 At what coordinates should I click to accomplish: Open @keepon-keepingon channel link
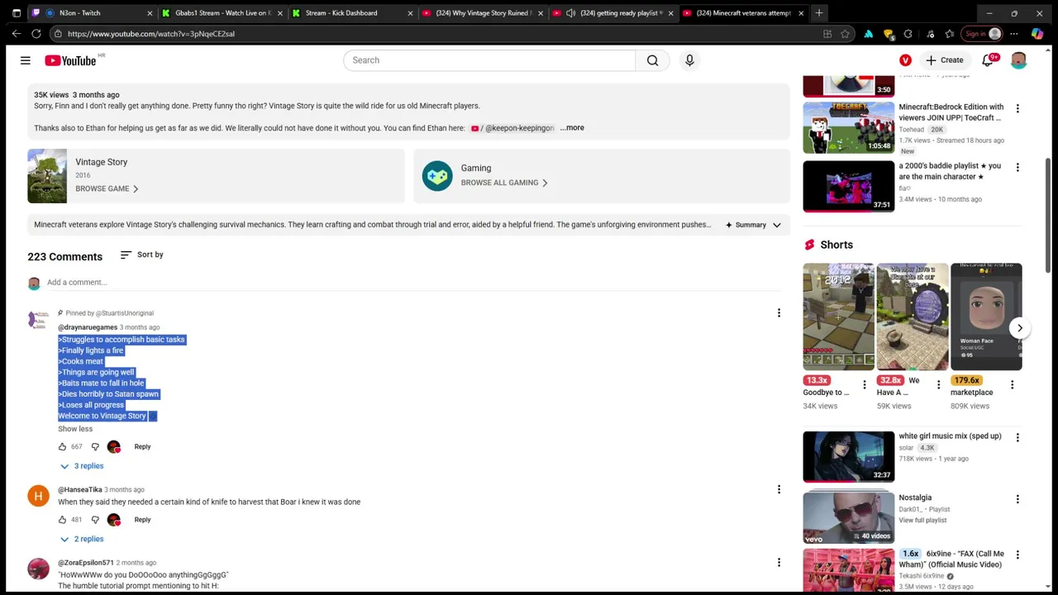(x=513, y=128)
